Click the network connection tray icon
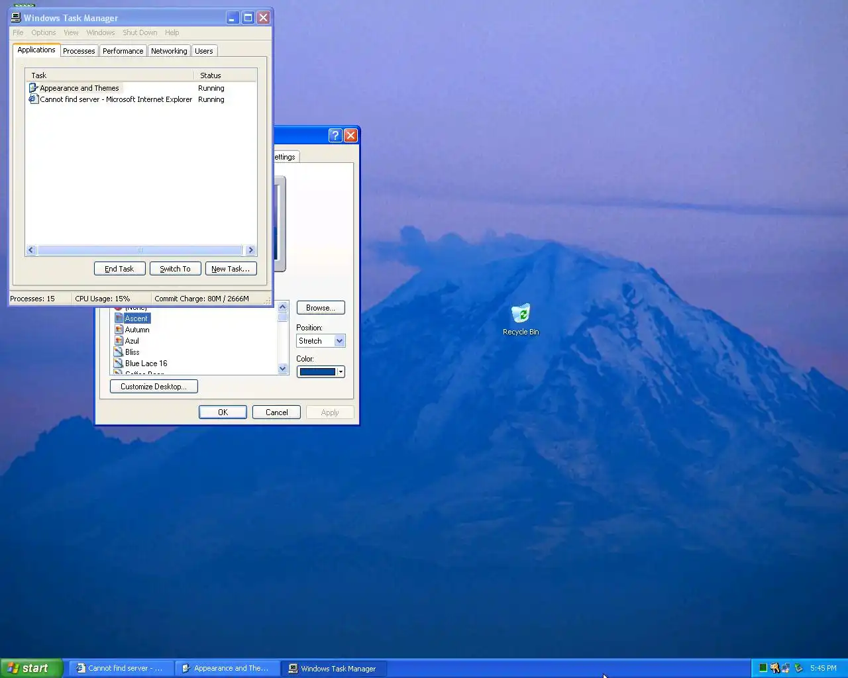 786,668
